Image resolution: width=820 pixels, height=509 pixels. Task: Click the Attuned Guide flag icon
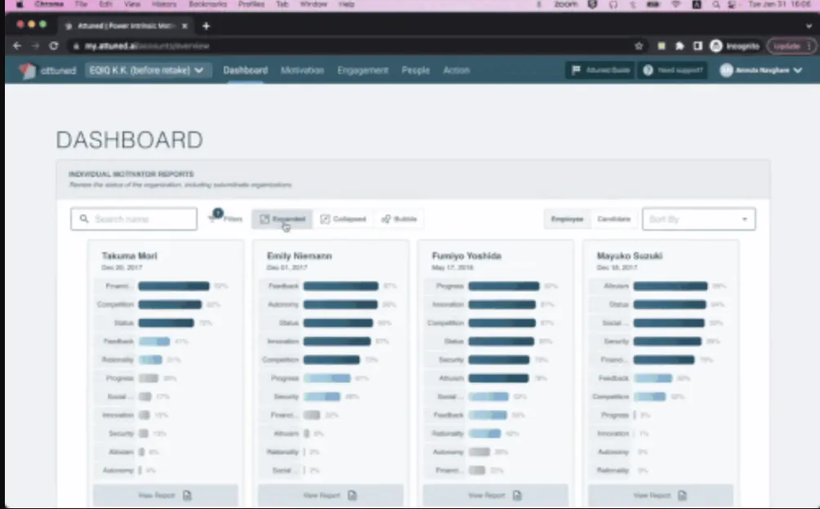pos(577,70)
